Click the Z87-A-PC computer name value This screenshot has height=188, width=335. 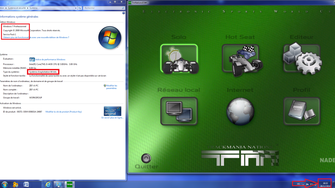click(x=34, y=86)
